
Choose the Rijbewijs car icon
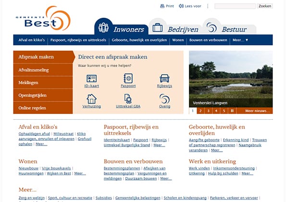point(164,79)
